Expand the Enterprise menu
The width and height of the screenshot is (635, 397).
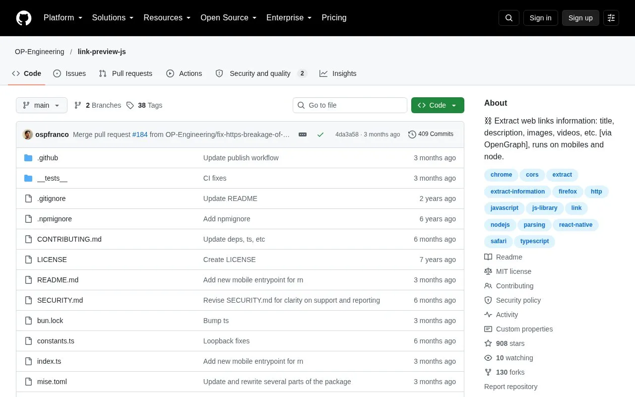tap(289, 18)
